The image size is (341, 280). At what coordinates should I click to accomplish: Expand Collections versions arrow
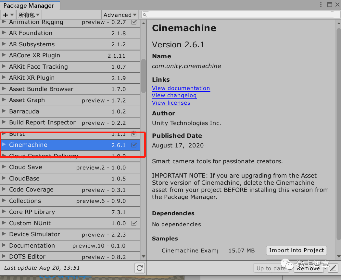(4, 200)
